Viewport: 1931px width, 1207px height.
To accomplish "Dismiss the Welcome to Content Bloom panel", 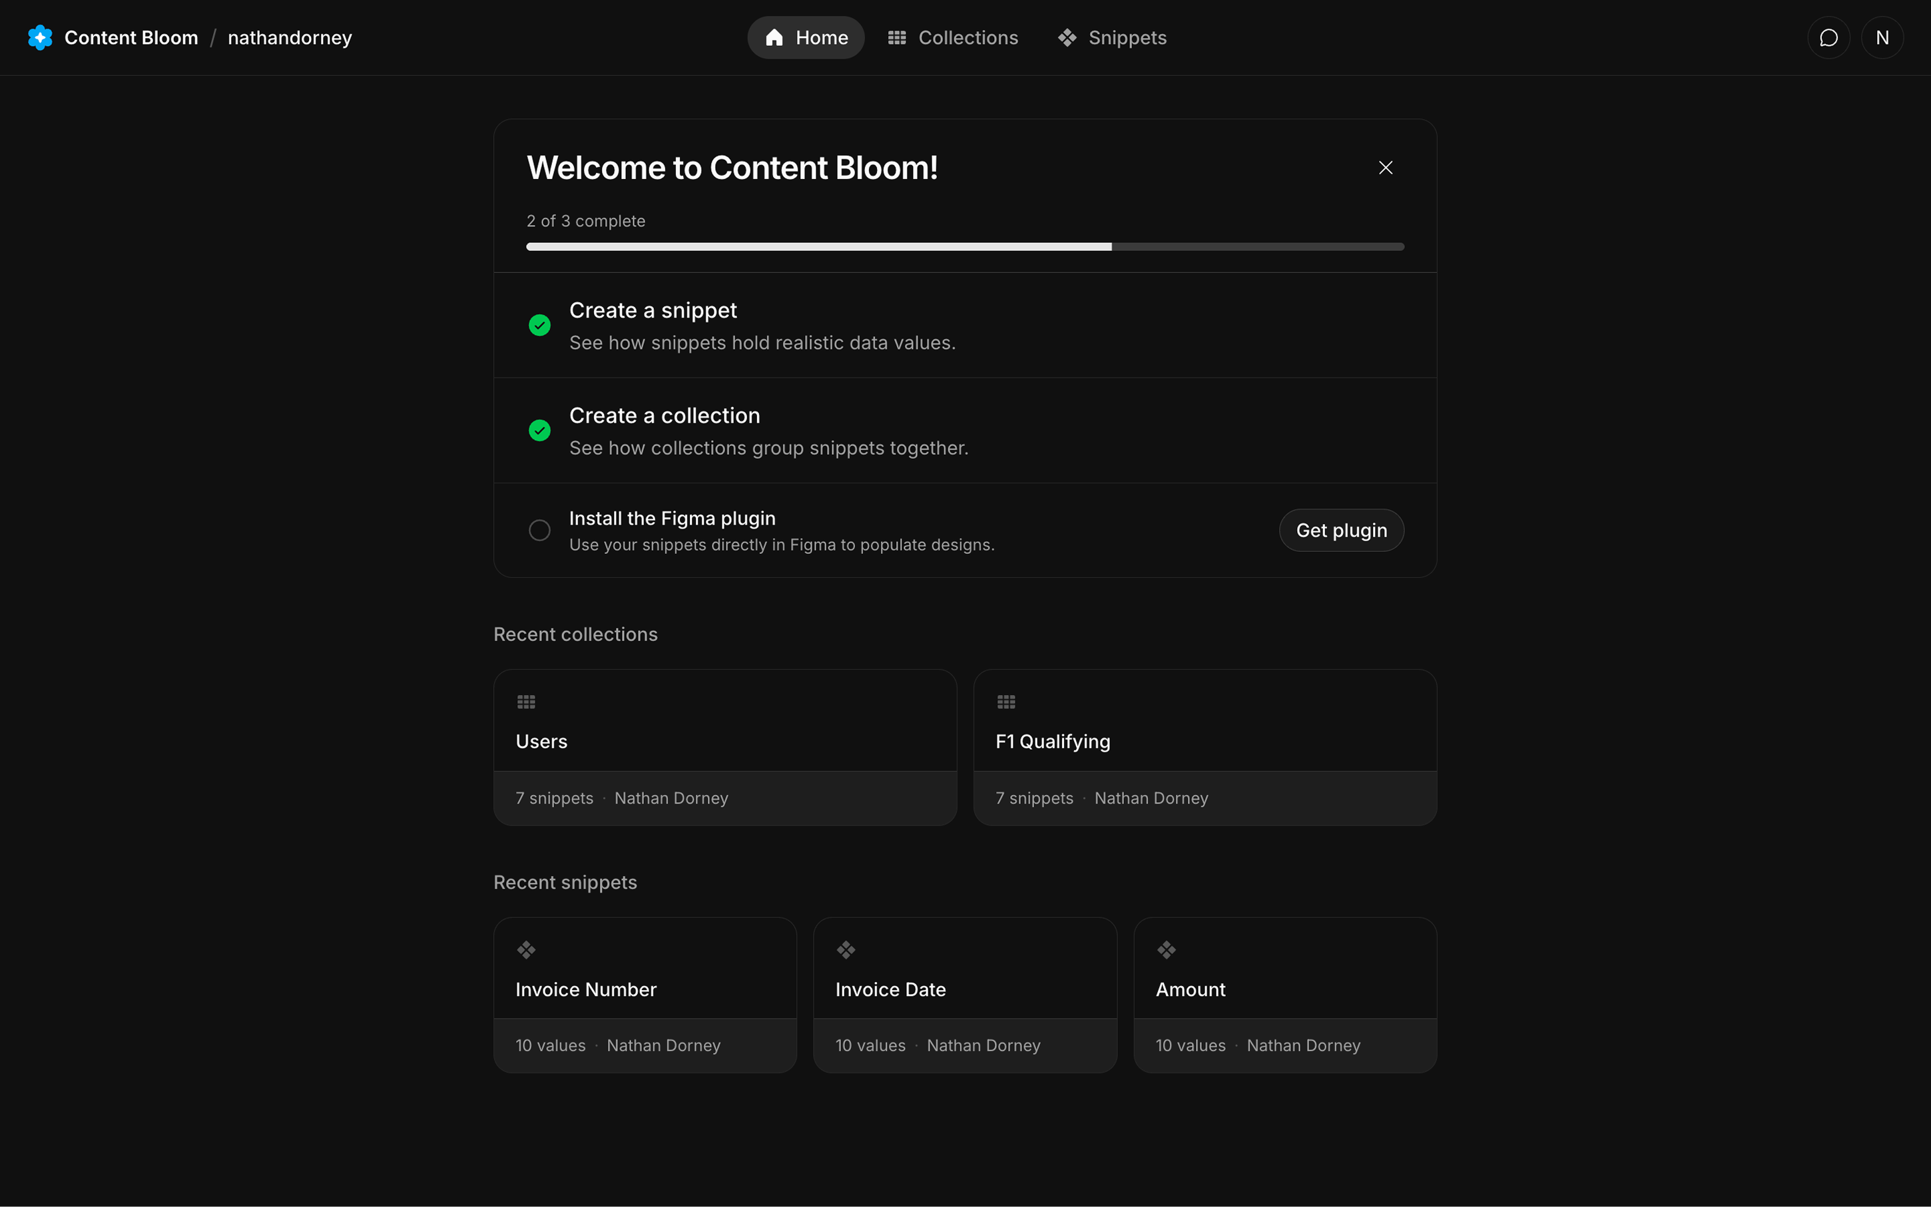I will [x=1385, y=168].
